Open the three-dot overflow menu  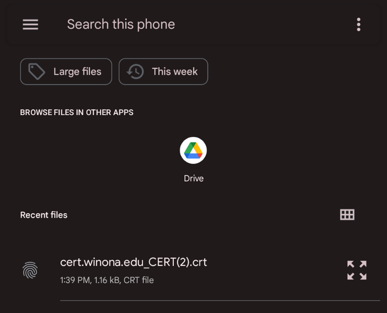pyautogui.click(x=358, y=25)
